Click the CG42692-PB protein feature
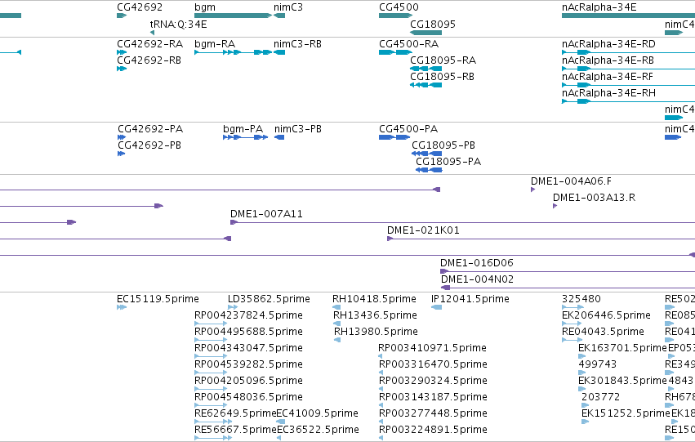The height and width of the screenshot is (442, 695). coord(121,154)
